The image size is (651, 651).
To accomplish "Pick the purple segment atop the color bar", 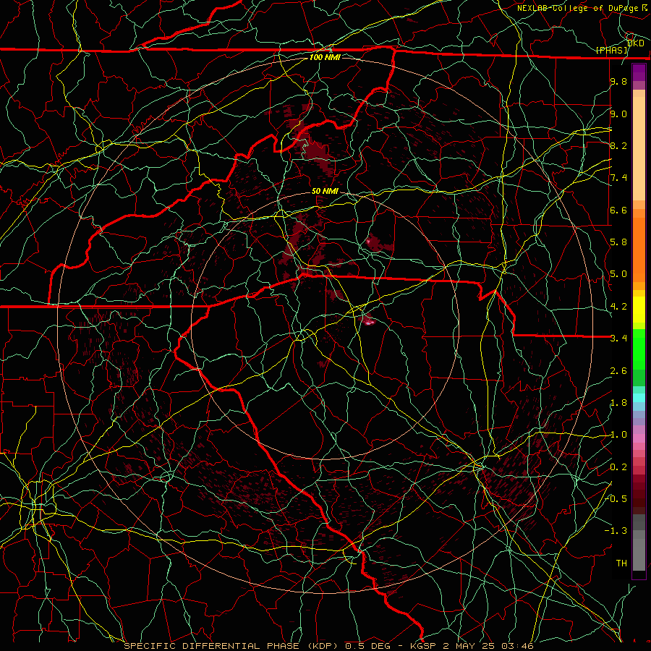I will coord(639,72).
